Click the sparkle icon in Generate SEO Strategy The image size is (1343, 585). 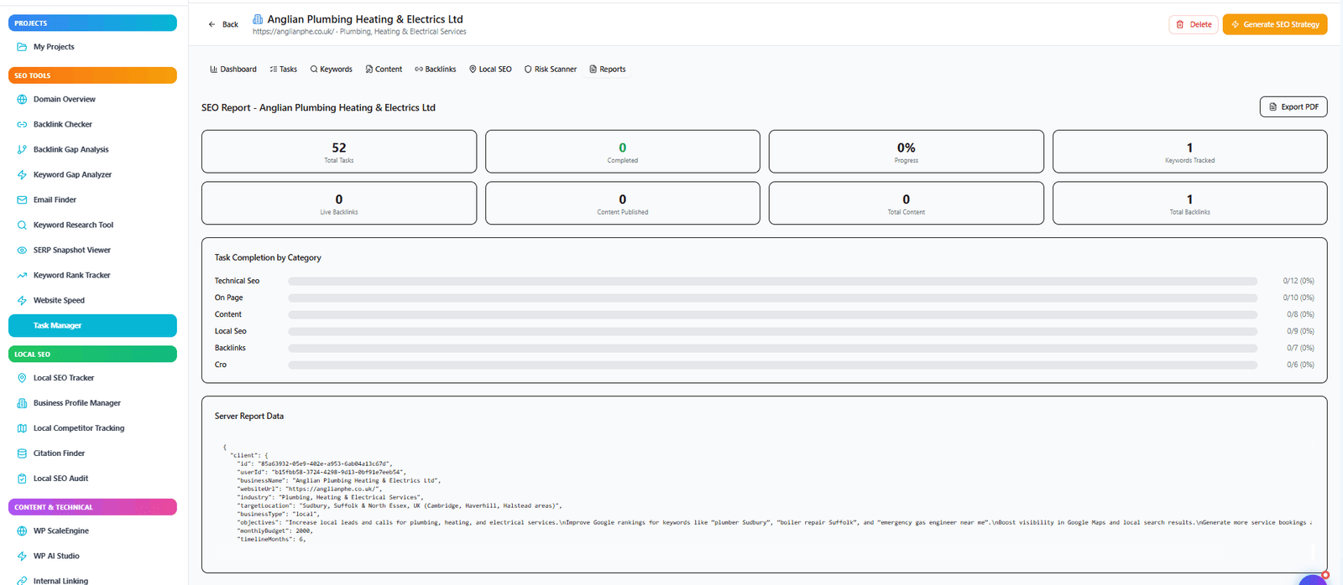[1235, 24]
